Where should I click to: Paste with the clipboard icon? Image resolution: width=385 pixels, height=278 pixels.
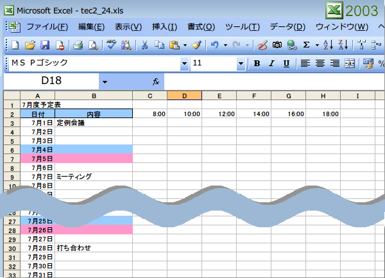click(x=175, y=45)
